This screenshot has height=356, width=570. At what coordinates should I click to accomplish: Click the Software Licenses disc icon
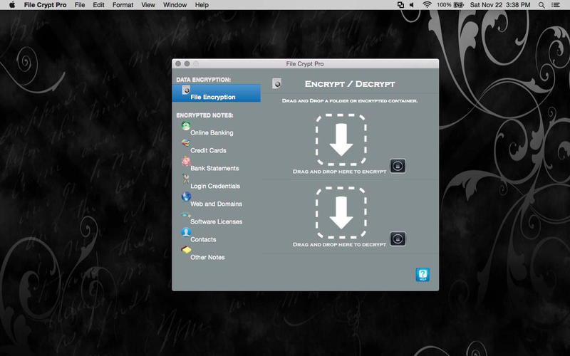(186, 215)
